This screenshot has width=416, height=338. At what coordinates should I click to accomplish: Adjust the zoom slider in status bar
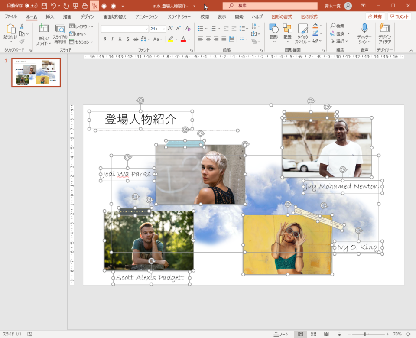(365, 334)
